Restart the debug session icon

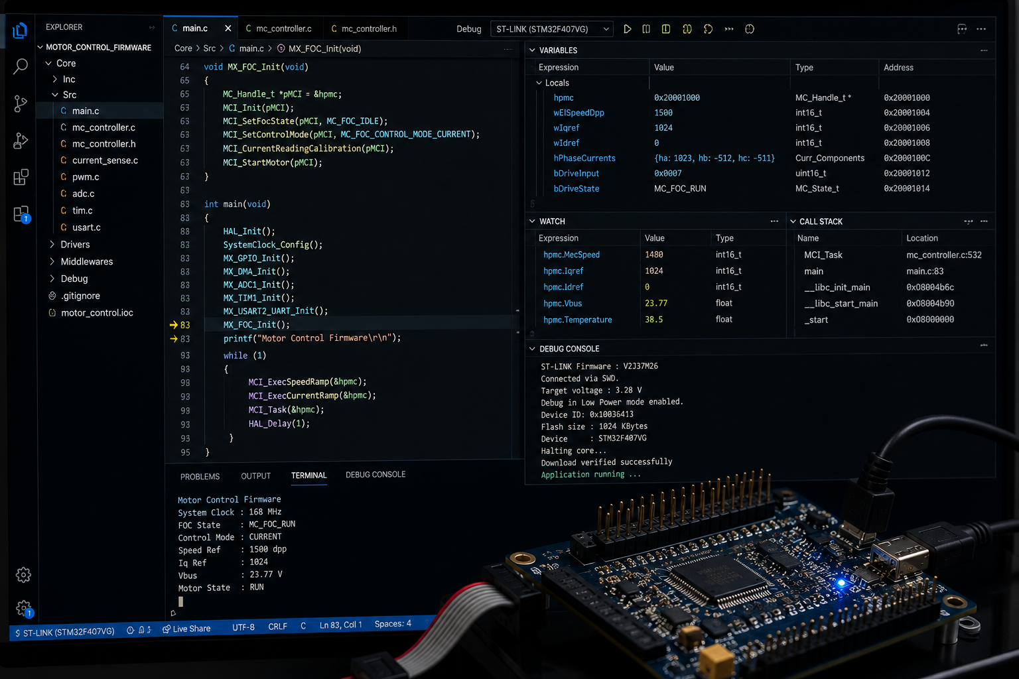708,29
